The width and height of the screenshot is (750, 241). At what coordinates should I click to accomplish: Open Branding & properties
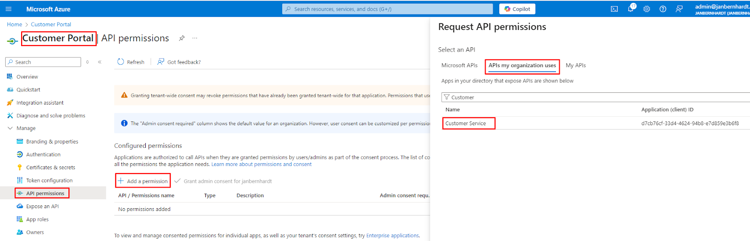click(52, 142)
